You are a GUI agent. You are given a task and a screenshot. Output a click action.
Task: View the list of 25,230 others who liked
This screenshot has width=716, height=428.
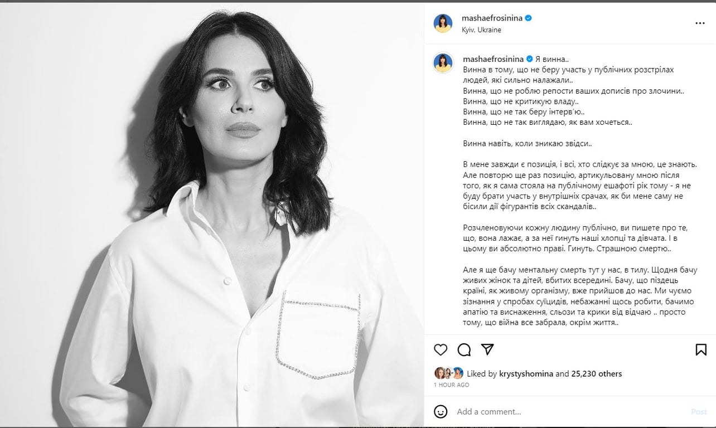click(x=596, y=374)
